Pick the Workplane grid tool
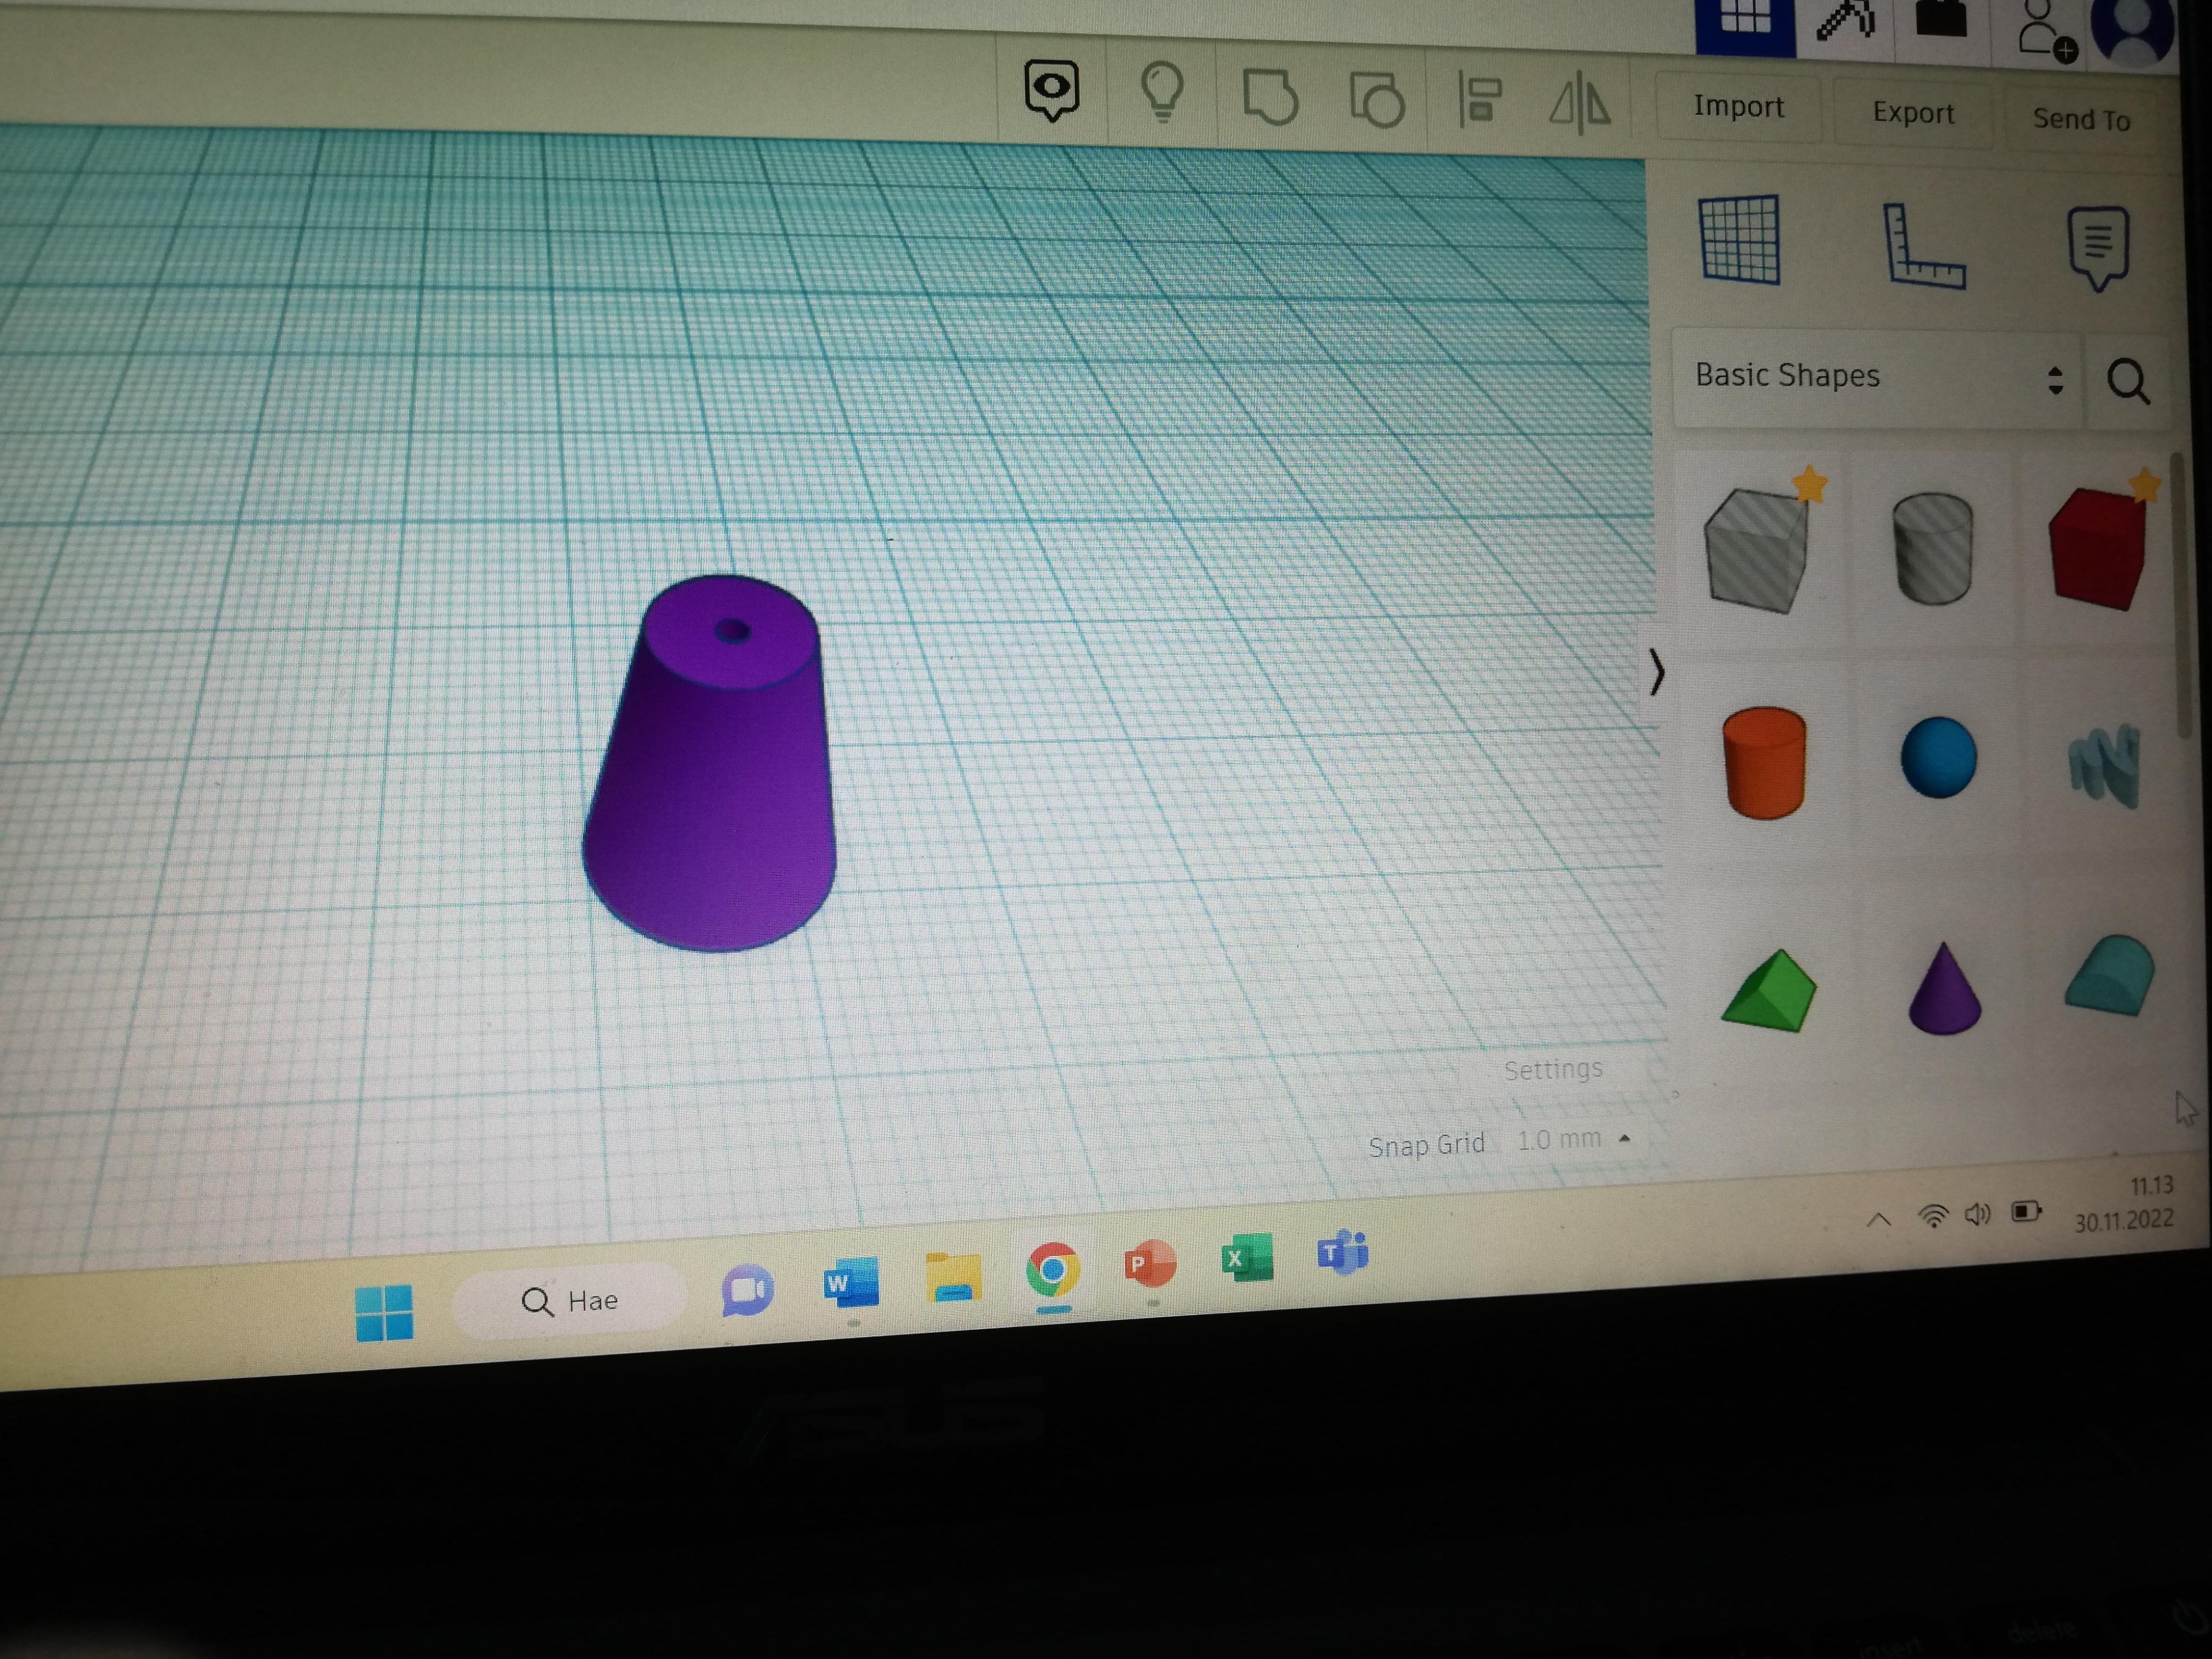 coord(1739,240)
